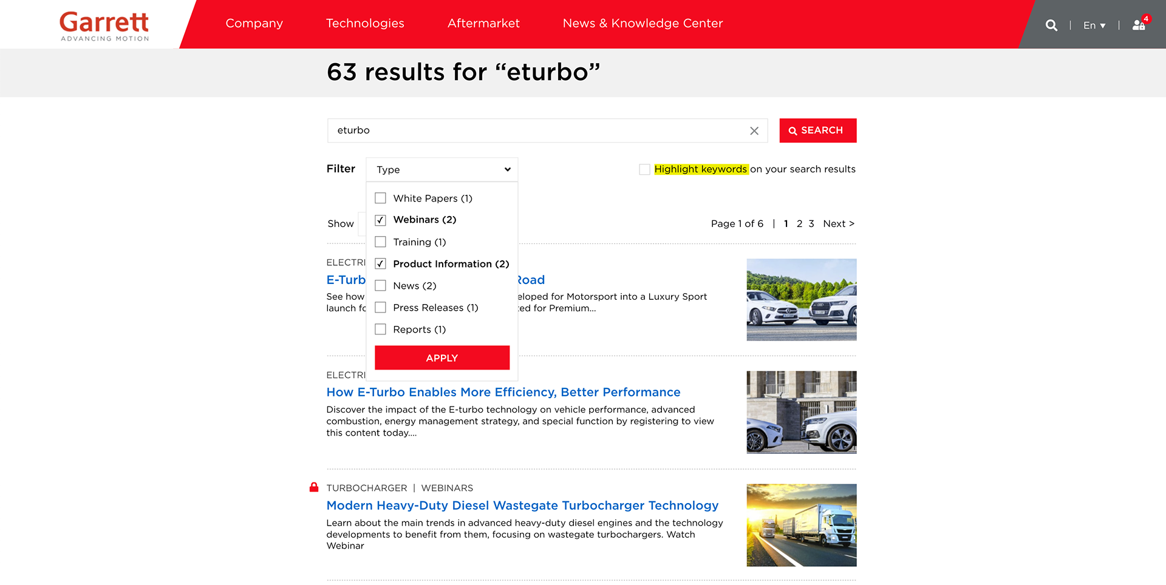Open the cars by building thumbnail
This screenshot has height=585, width=1166.
[801, 412]
